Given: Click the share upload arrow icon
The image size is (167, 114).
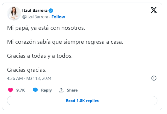Looking at the screenshot, I should coord(61,90).
